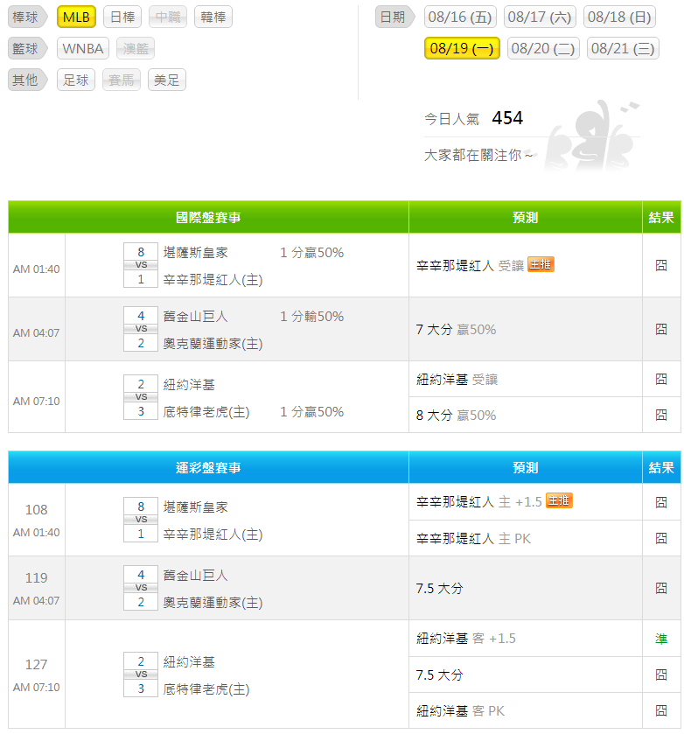Choose date 08/16 (五)
The width and height of the screenshot is (684, 734).
(x=460, y=17)
